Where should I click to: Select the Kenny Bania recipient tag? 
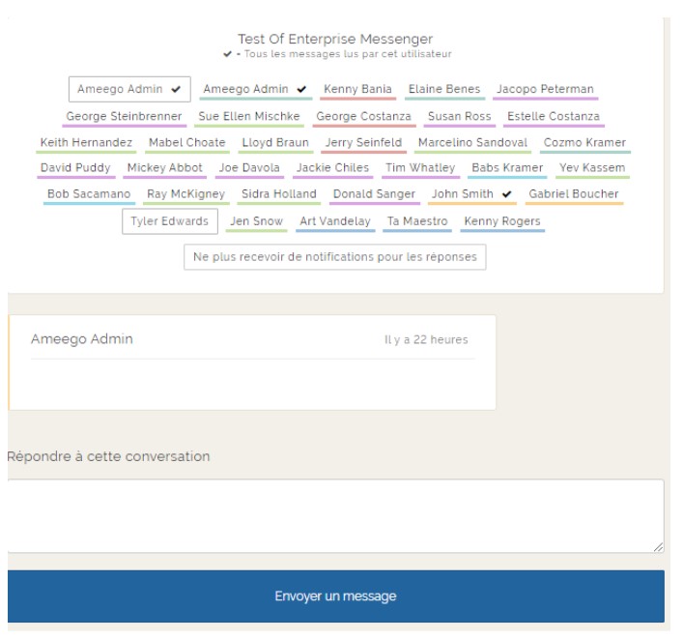pyautogui.click(x=357, y=90)
